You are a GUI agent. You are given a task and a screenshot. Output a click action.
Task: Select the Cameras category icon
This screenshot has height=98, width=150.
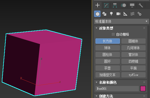(x=118, y=14)
